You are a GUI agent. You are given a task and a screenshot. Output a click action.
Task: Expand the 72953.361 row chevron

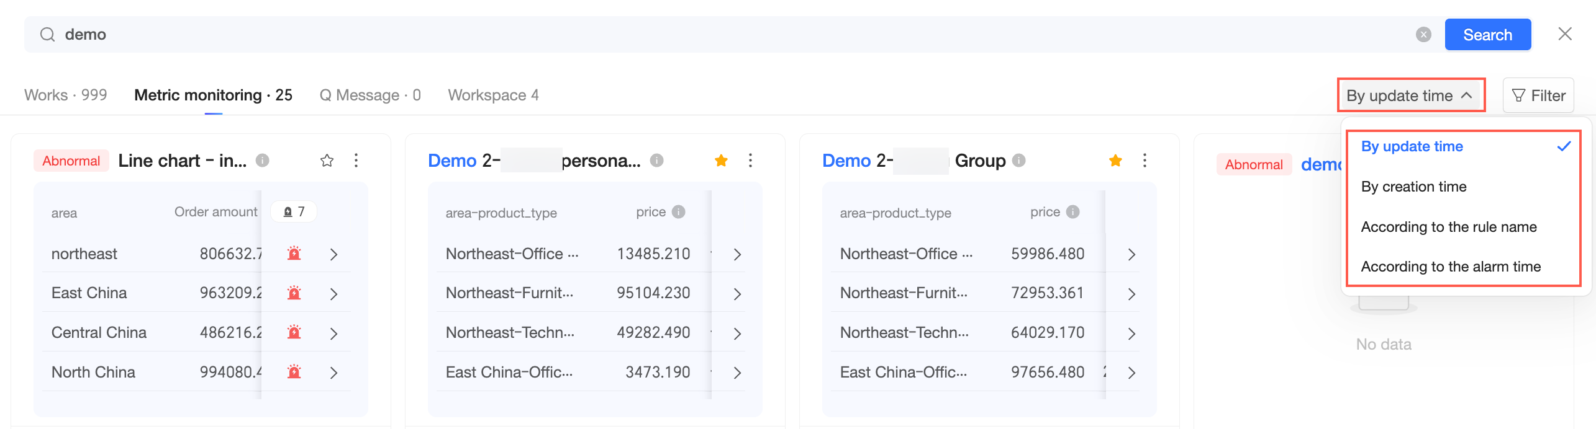[1132, 294]
